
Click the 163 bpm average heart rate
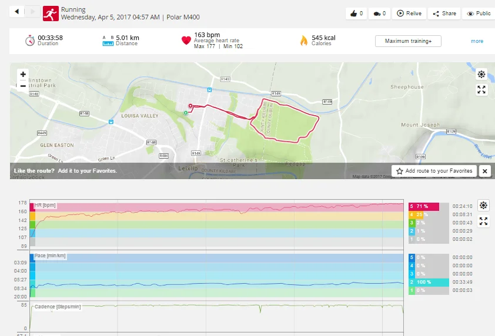click(x=207, y=35)
